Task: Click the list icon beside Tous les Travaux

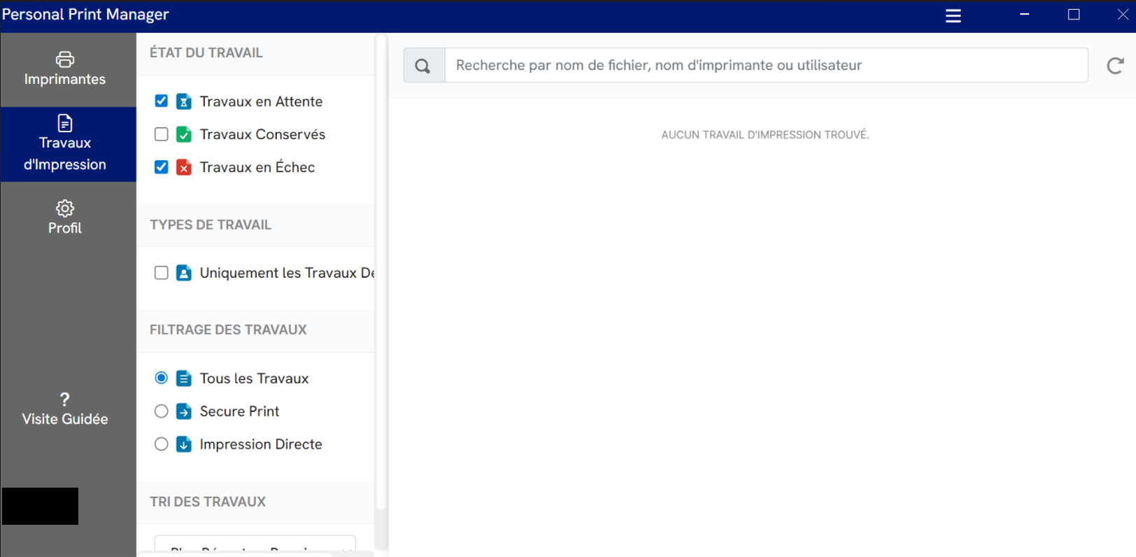Action: point(184,379)
